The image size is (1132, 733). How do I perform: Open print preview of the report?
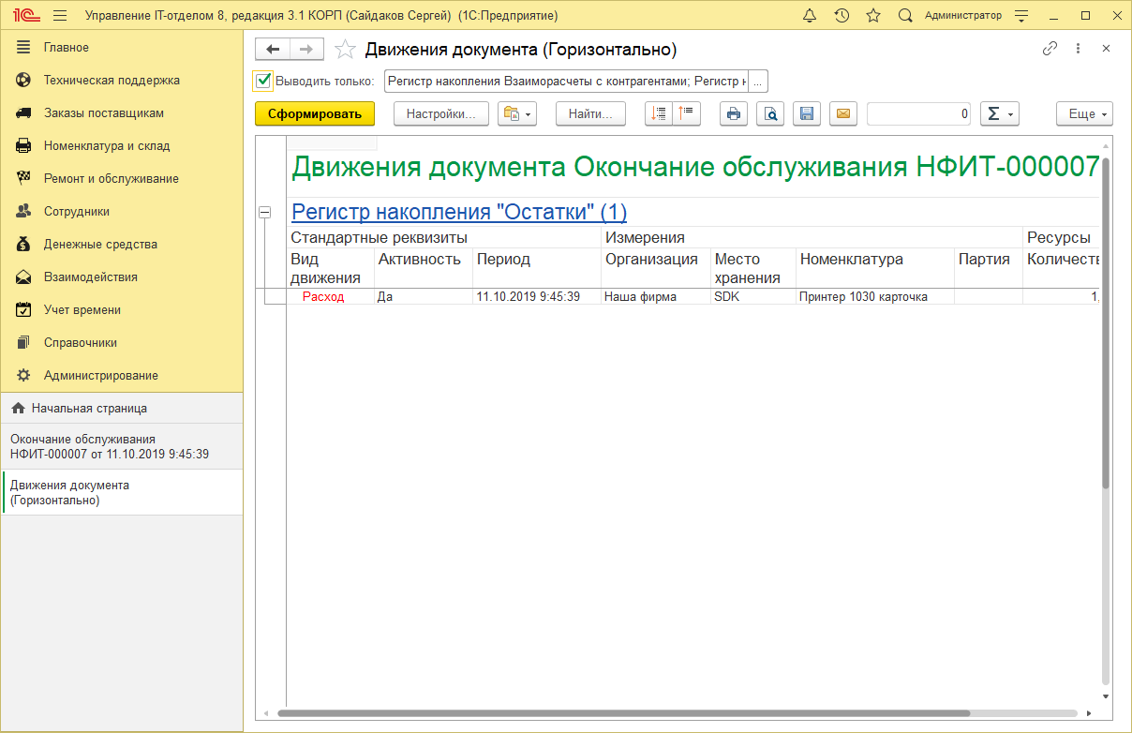(770, 113)
